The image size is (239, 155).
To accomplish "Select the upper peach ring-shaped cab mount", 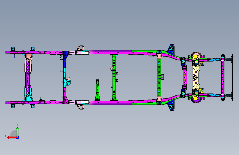I will (x=81, y=48).
